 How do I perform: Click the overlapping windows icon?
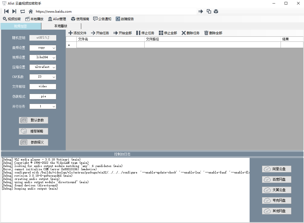pos(209,11)
